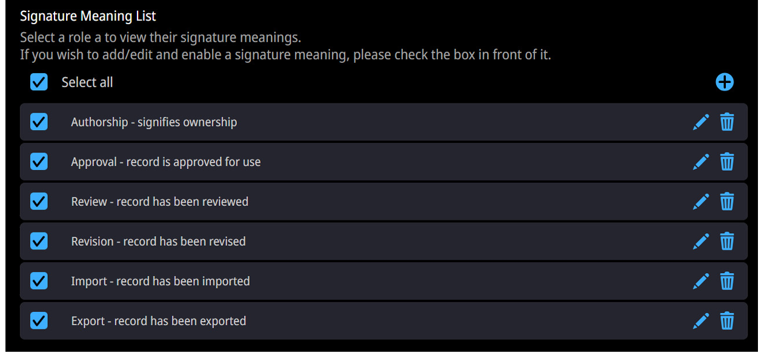
Task: Edit the Export signature meaning
Action: (x=701, y=321)
